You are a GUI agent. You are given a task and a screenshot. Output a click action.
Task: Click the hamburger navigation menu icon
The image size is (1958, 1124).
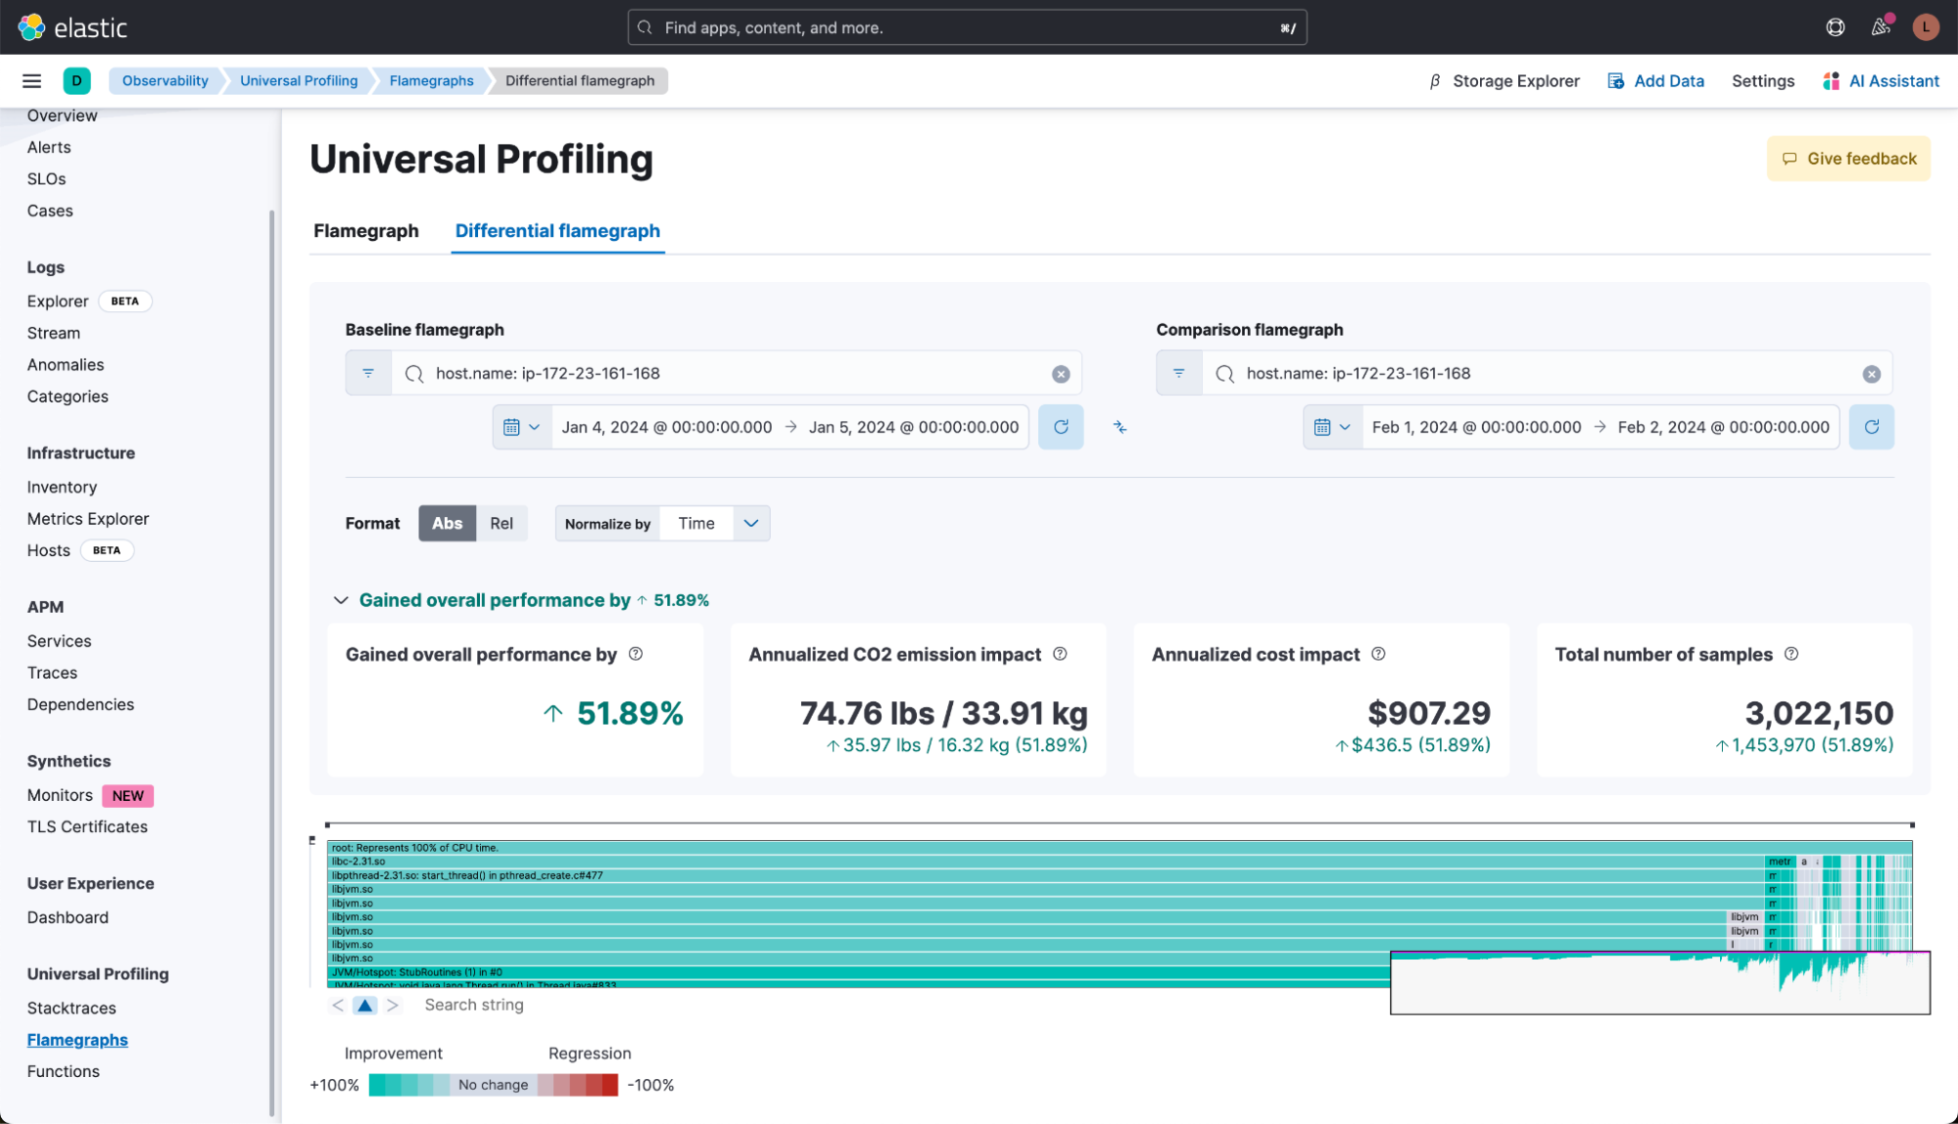(x=31, y=81)
